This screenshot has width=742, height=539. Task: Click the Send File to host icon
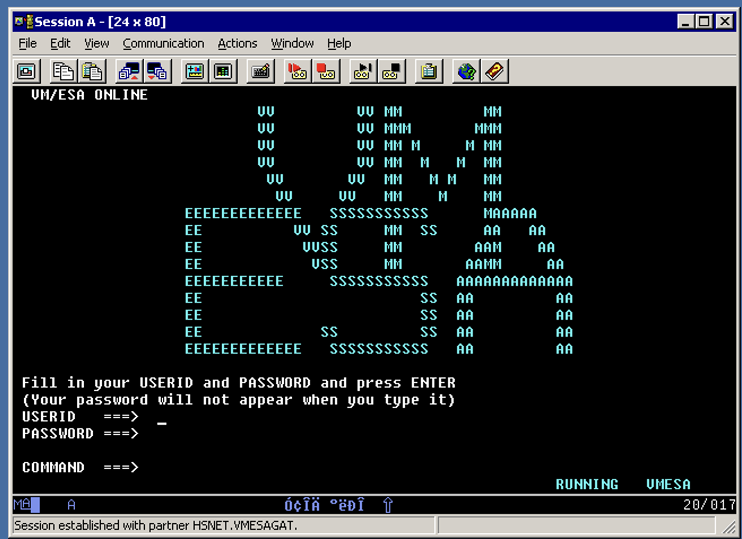tap(129, 72)
